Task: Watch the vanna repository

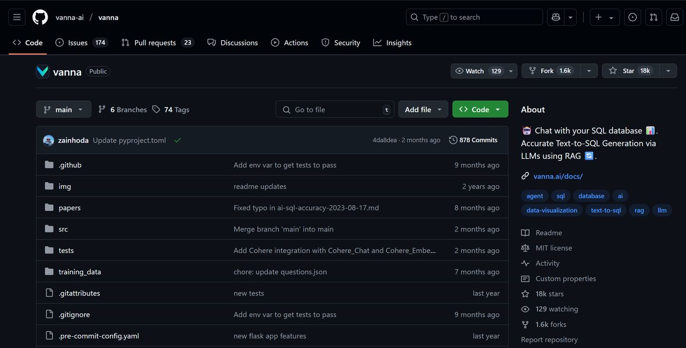Action: 477,71
